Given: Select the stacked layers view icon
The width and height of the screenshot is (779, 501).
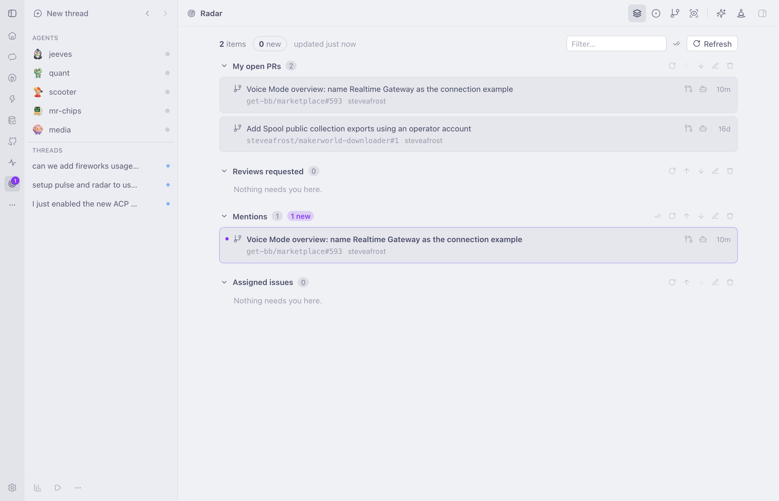Looking at the screenshot, I should click(637, 13).
